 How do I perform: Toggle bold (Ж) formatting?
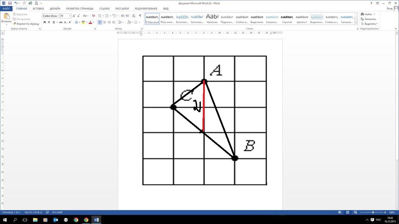click(x=45, y=22)
